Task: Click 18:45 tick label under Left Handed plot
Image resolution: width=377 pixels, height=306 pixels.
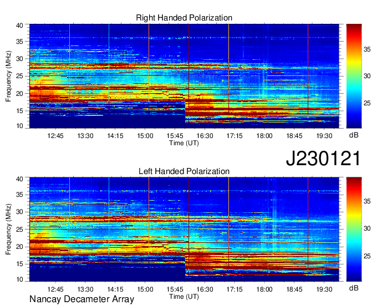Action: click(294, 289)
